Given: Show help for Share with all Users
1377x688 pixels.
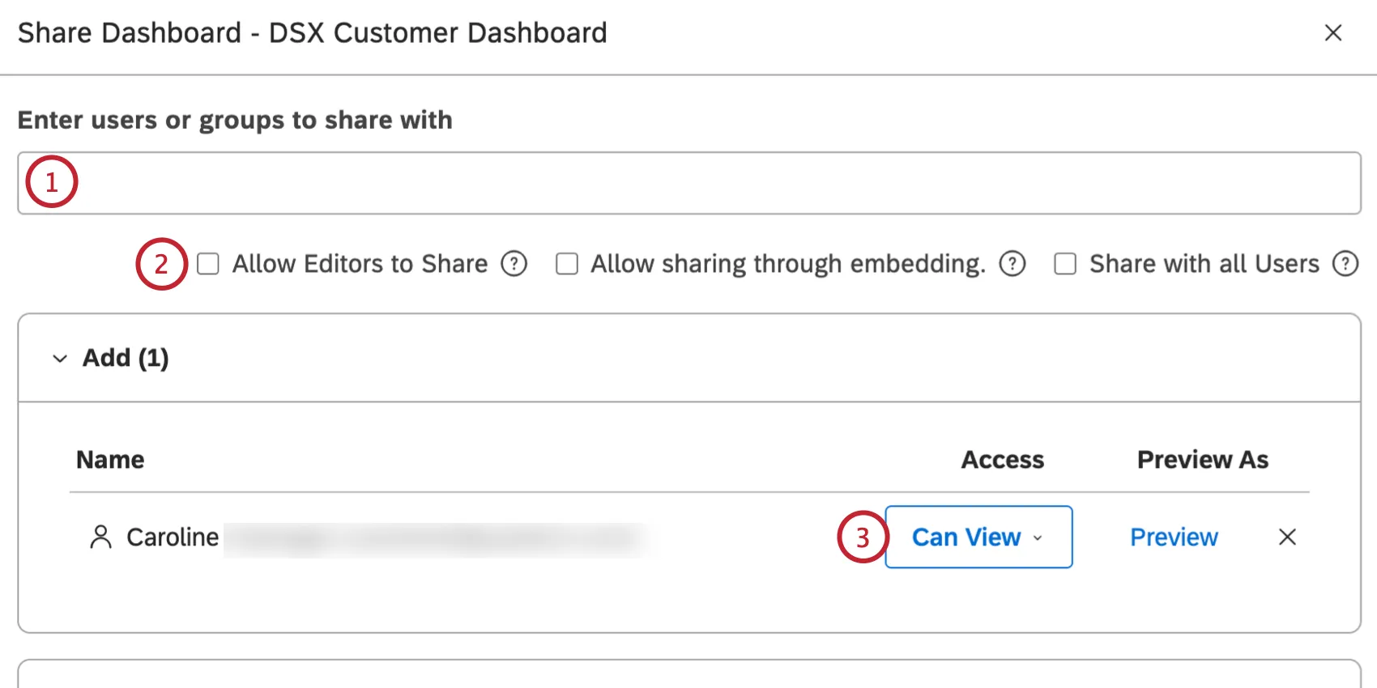Looking at the screenshot, I should click(x=1345, y=264).
